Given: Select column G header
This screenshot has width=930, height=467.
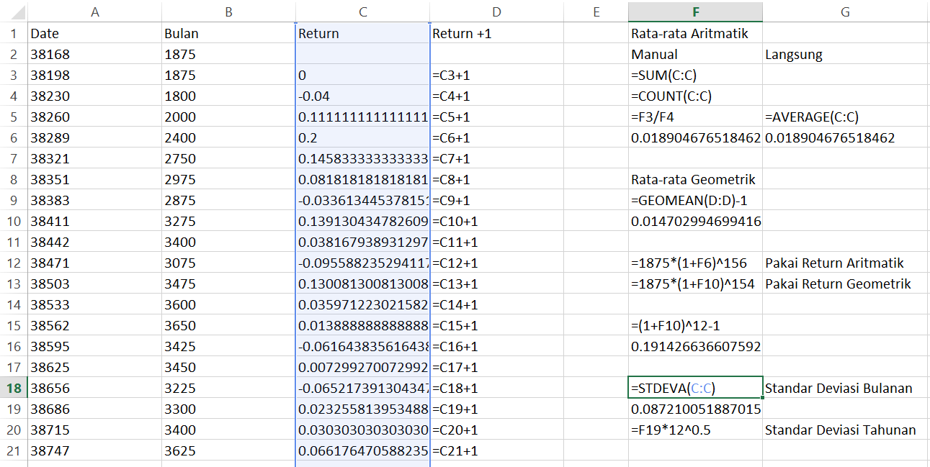Looking at the screenshot, I should coord(845,12).
